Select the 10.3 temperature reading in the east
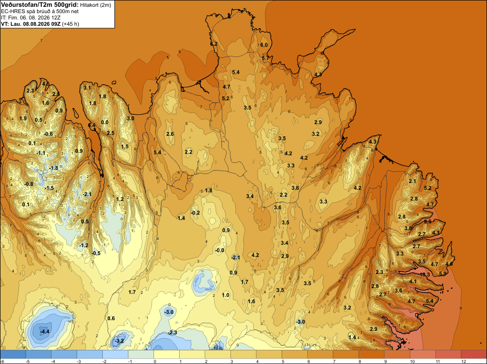The image size is (487, 364). coord(425,274)
